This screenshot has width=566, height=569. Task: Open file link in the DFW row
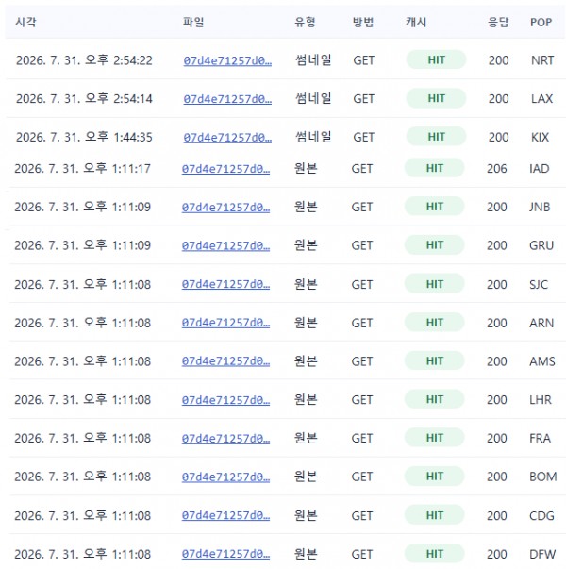[225, 554]
